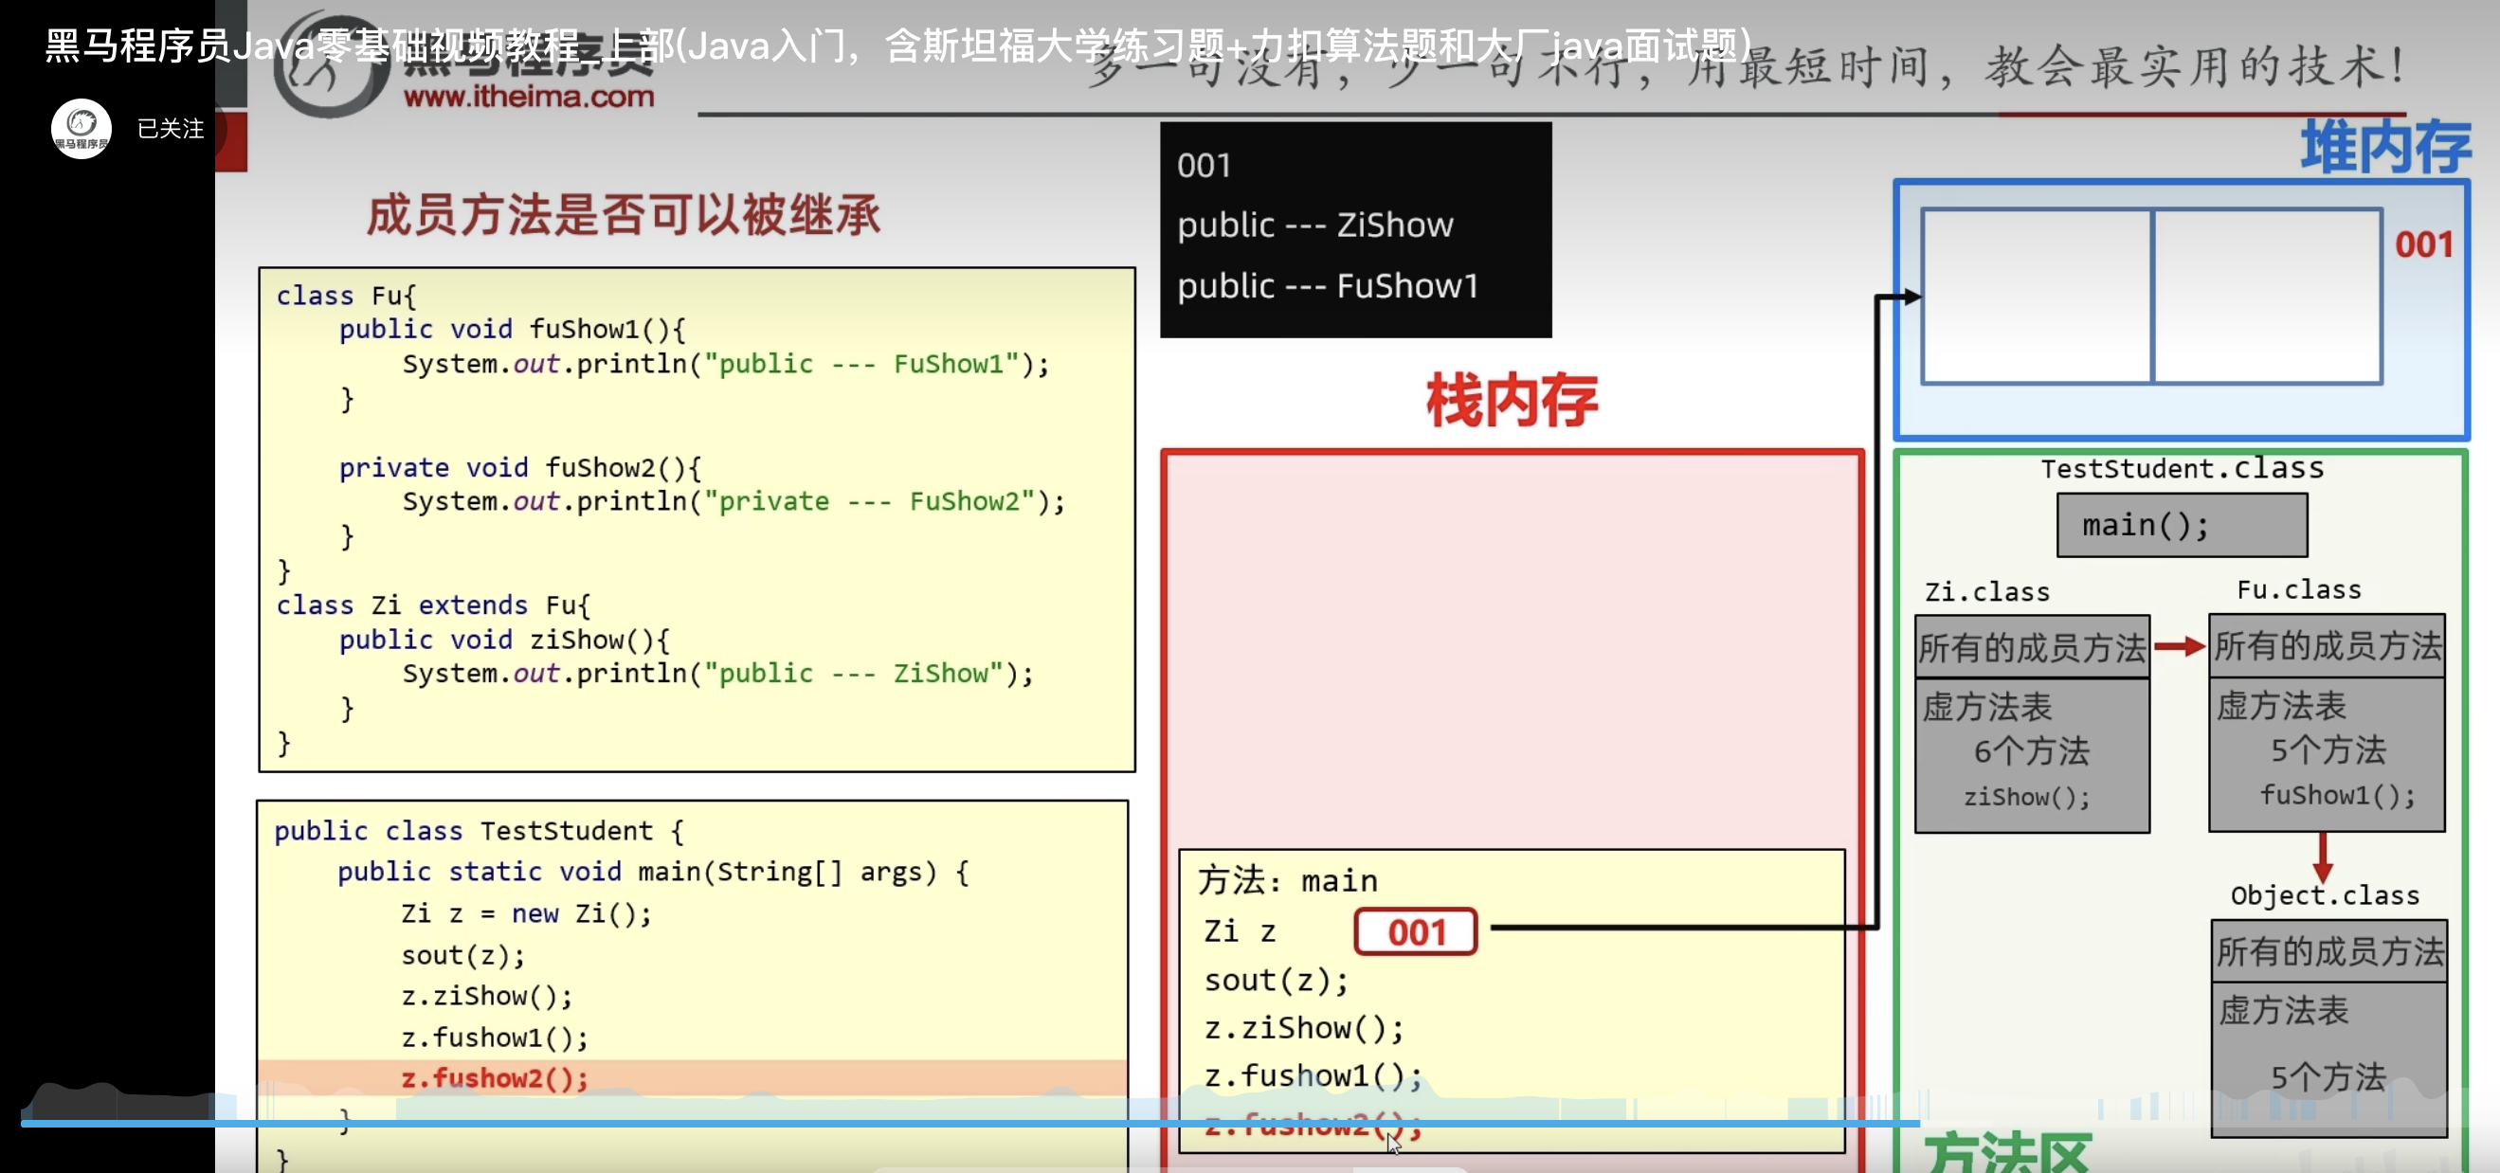Click the Object.class 所有的成员方法 box

pos(2329,951)
